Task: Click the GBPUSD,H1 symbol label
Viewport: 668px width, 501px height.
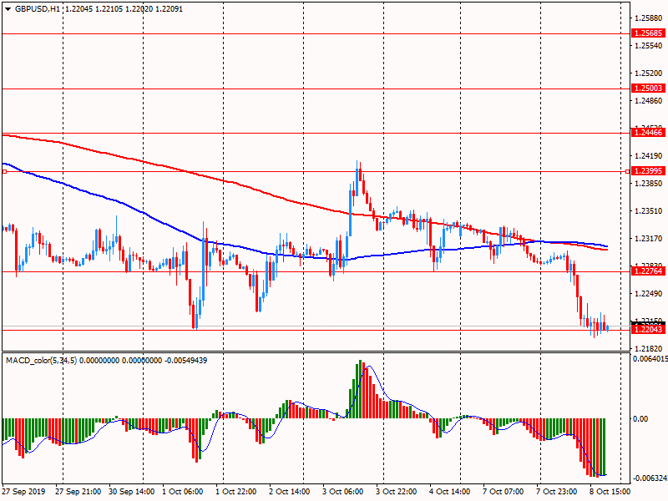Action: point(38,8)
